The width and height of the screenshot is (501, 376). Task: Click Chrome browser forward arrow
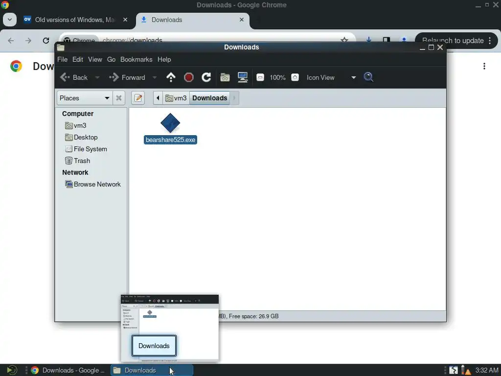(28, 41)
